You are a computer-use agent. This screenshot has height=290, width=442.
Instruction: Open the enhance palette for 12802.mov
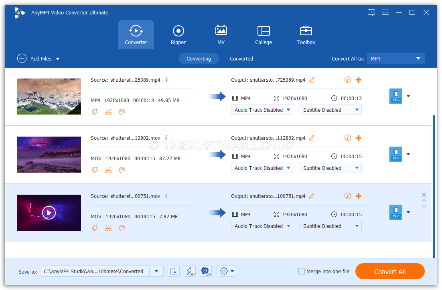[122, 170]
